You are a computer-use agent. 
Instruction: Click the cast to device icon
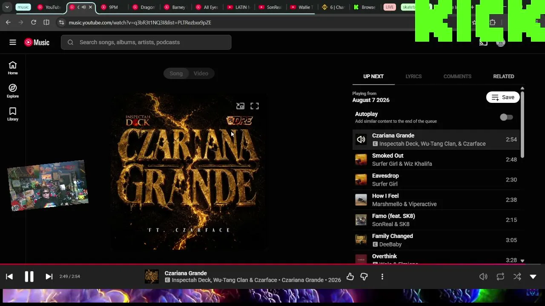point(483,42)
